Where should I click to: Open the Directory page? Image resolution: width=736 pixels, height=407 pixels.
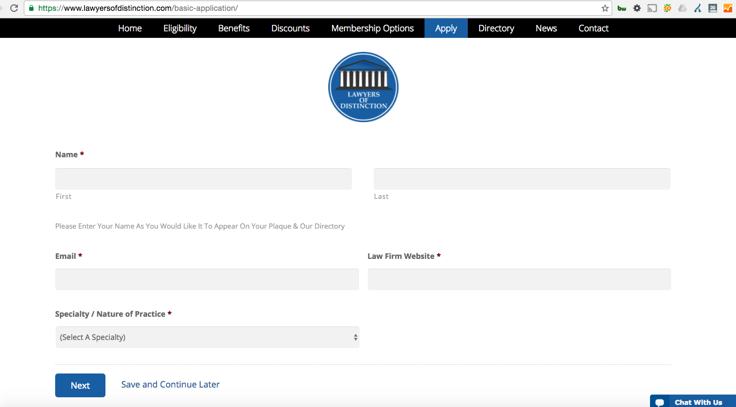[496, 28]
